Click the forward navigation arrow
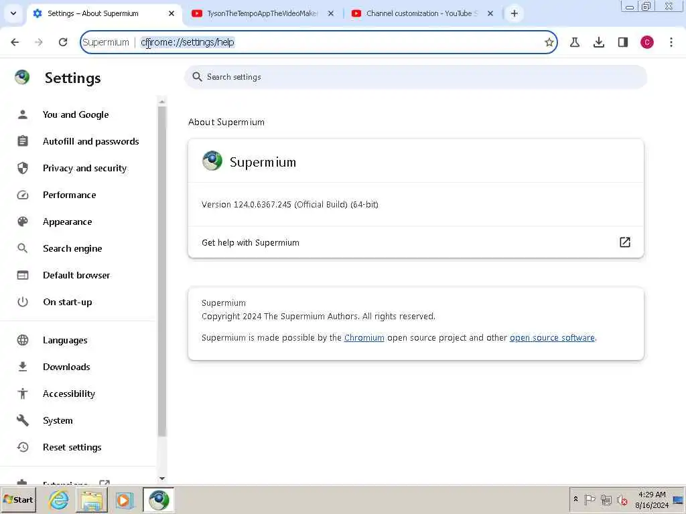 pos(39,42)
